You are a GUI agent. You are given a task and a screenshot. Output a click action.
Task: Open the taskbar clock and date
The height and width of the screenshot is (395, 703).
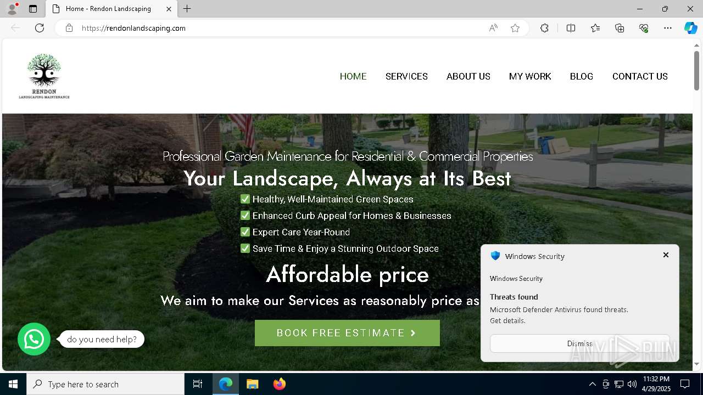(x=656, y=384)
